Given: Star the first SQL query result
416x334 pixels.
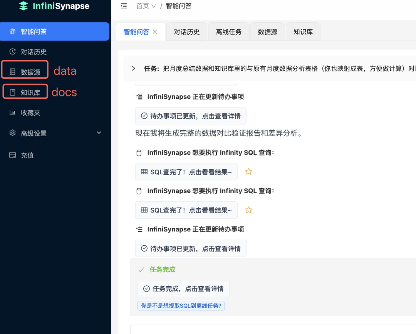Looking at the screenshot, I should click(248, 172).
